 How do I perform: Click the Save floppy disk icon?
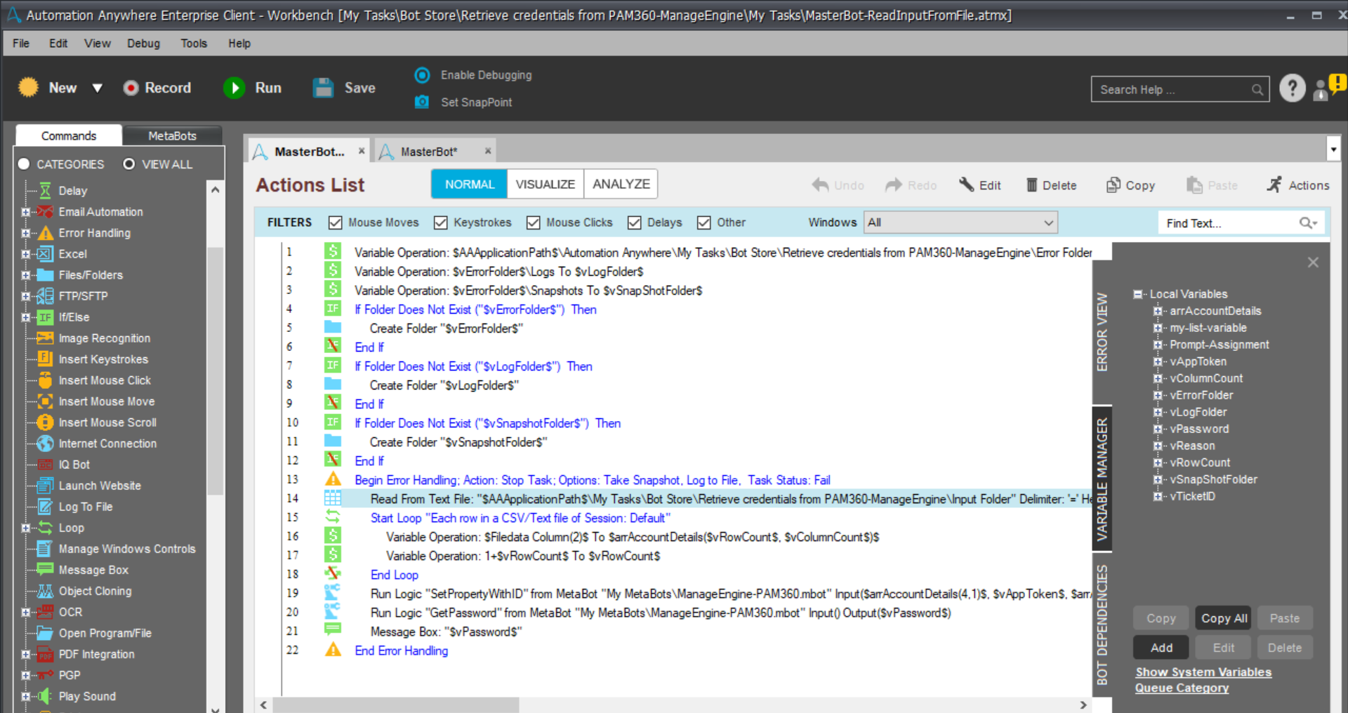coord(324,88)
